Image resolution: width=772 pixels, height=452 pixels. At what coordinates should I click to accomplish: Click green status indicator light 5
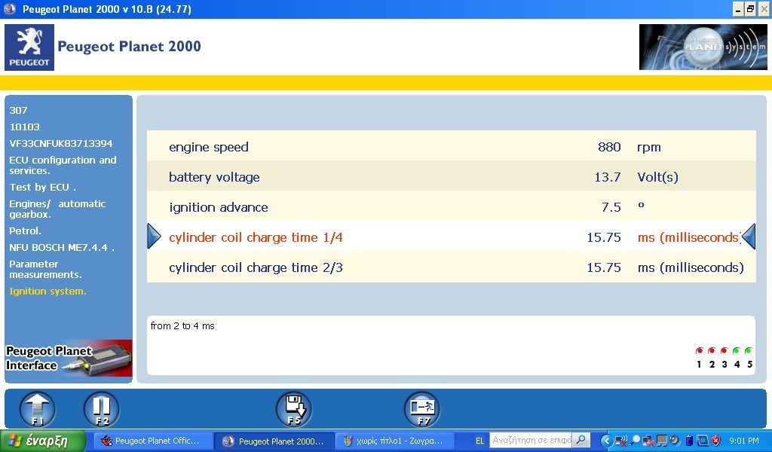coord(749,351)
